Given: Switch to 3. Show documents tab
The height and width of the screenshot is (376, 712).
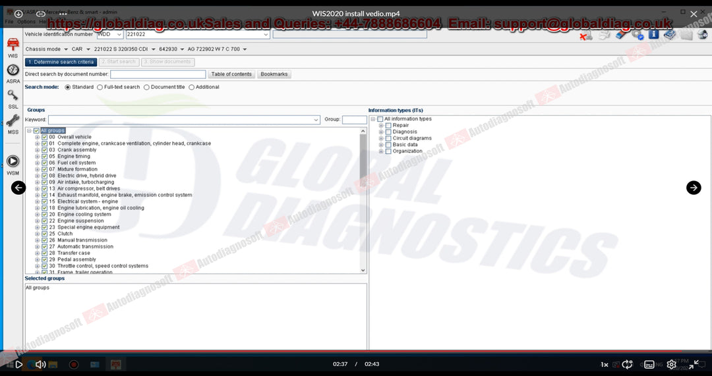Looking at the screenshot, I should click(167, 62).
